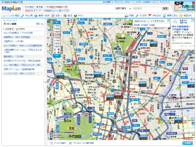Click gas price marker 185 near 新大橋
The width and height of the screenshot is (196, 147).
tap(178, 121)
